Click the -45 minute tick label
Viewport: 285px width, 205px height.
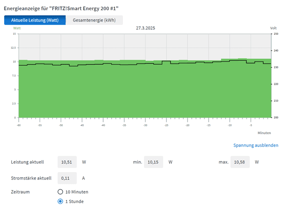click(82, 126)
